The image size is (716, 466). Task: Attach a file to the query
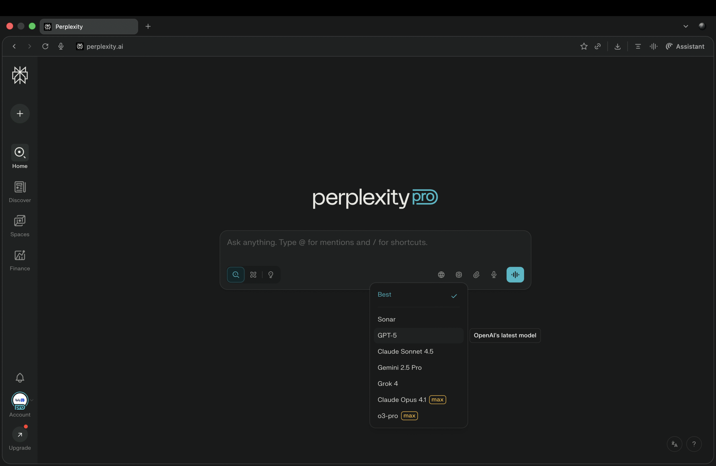(x=476, y=275)
